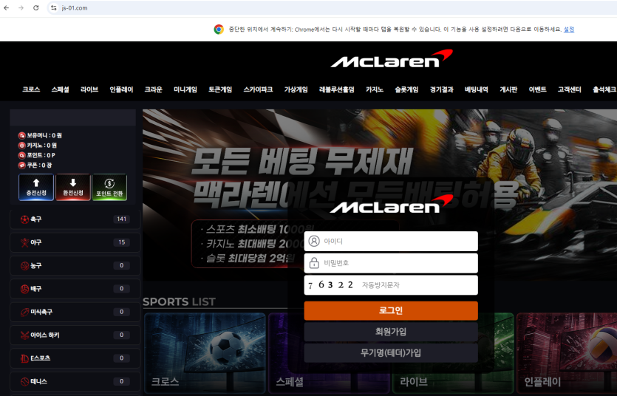Click the 포인트 balance icon
This screenshot has width=617, height=396.
(x=22, y=155)
